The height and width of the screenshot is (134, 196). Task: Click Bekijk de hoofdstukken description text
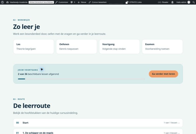[x=45, y=113]
